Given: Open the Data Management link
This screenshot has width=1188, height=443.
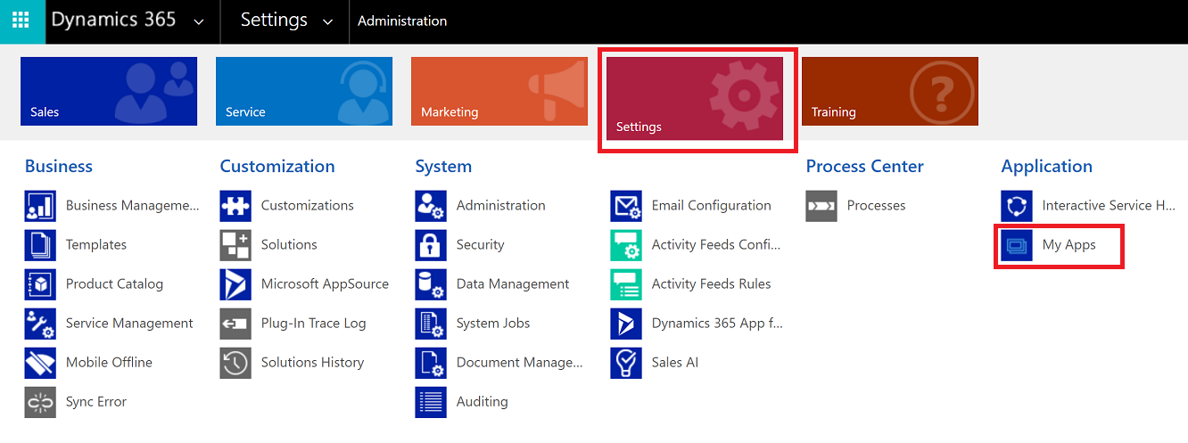Looking at the screenshot, I should click(512, 284).
